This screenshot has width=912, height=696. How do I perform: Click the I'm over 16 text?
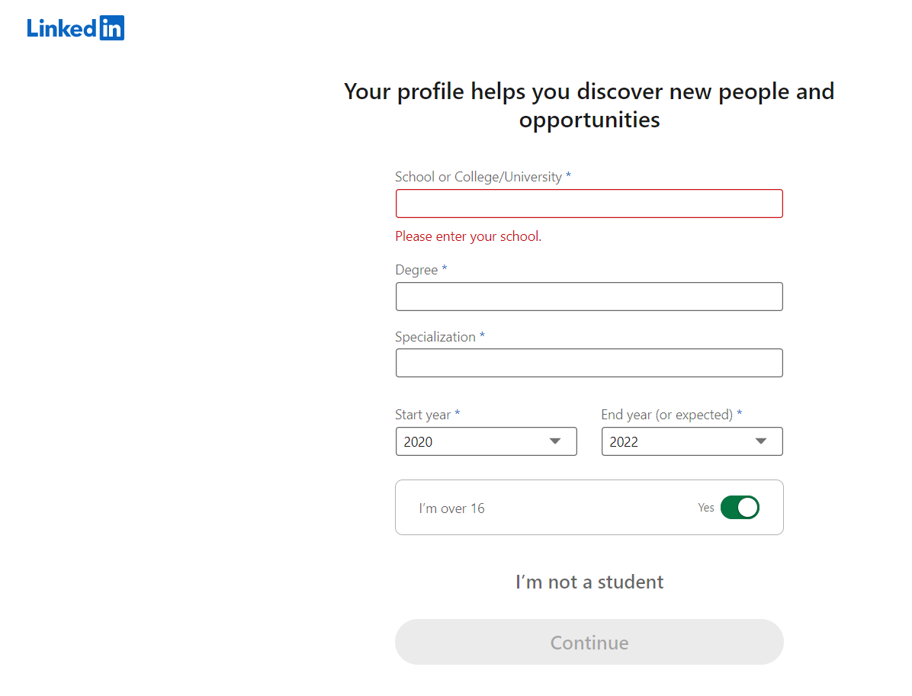pyautogui.click(x=452, y=508)
